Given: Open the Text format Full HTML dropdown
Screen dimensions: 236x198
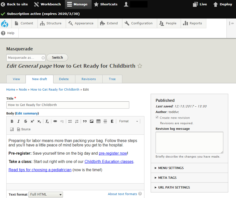Looking at the screenshot, I should click(x=46, y=194).
